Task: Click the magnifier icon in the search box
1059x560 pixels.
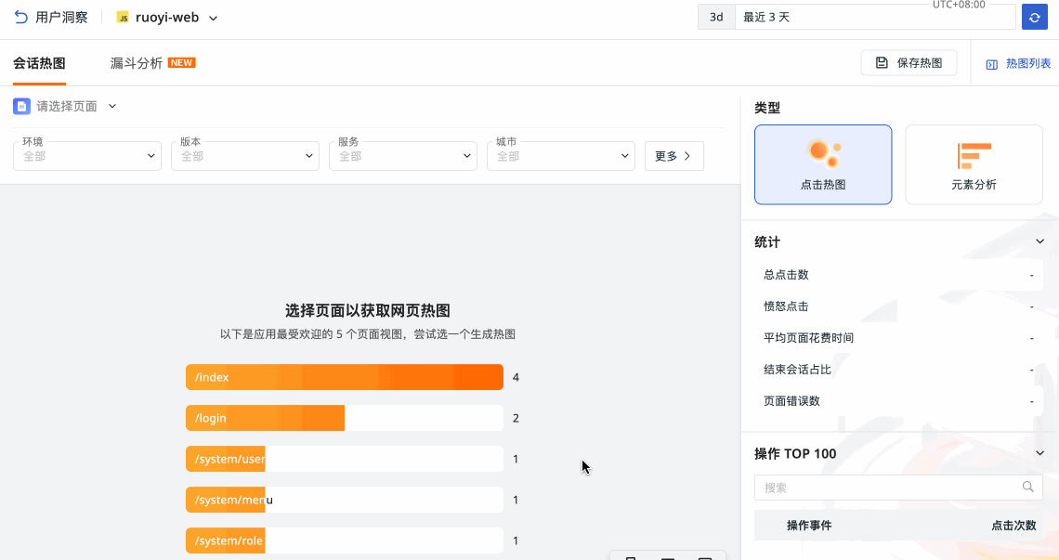Action: [1027, 487]
